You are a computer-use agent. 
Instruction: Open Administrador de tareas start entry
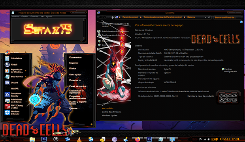pos(13,101)
